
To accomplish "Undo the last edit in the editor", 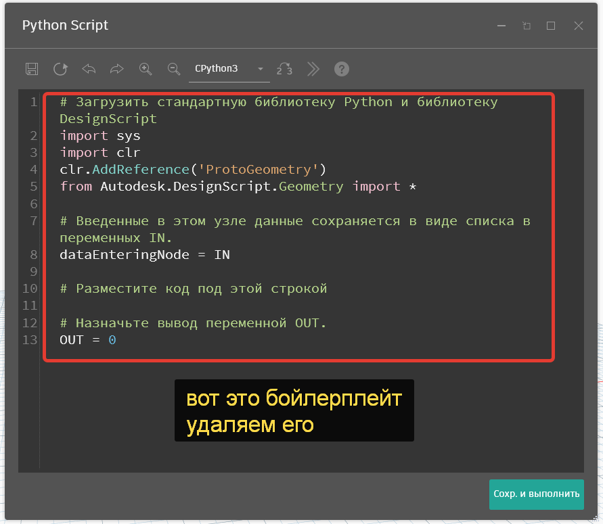I will [89, 69].
